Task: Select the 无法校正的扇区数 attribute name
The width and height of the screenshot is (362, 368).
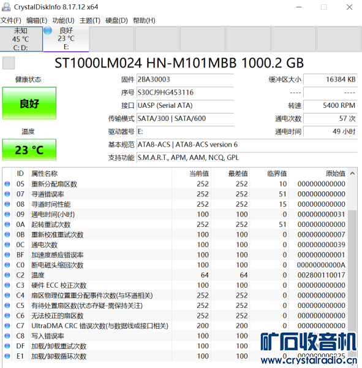Action: pyautogui.click(x=58, y=316)
